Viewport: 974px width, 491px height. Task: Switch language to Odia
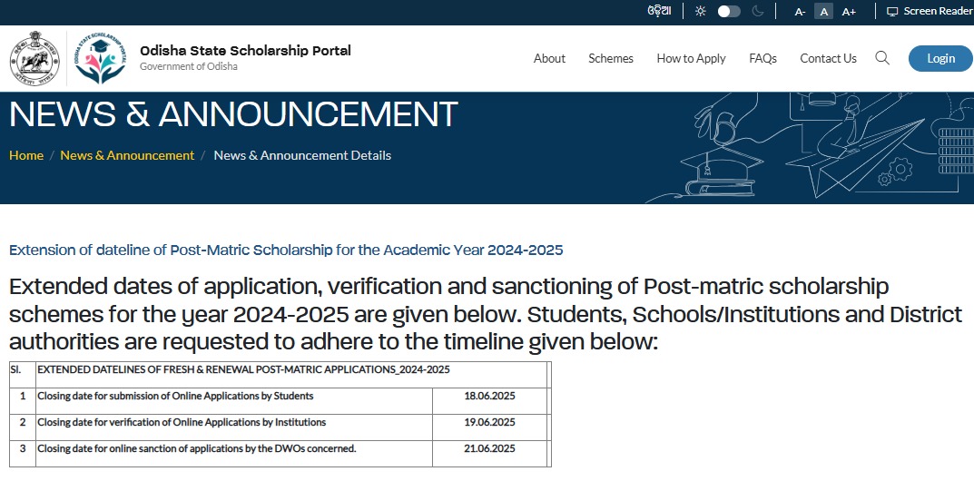[x=659, y=12]
